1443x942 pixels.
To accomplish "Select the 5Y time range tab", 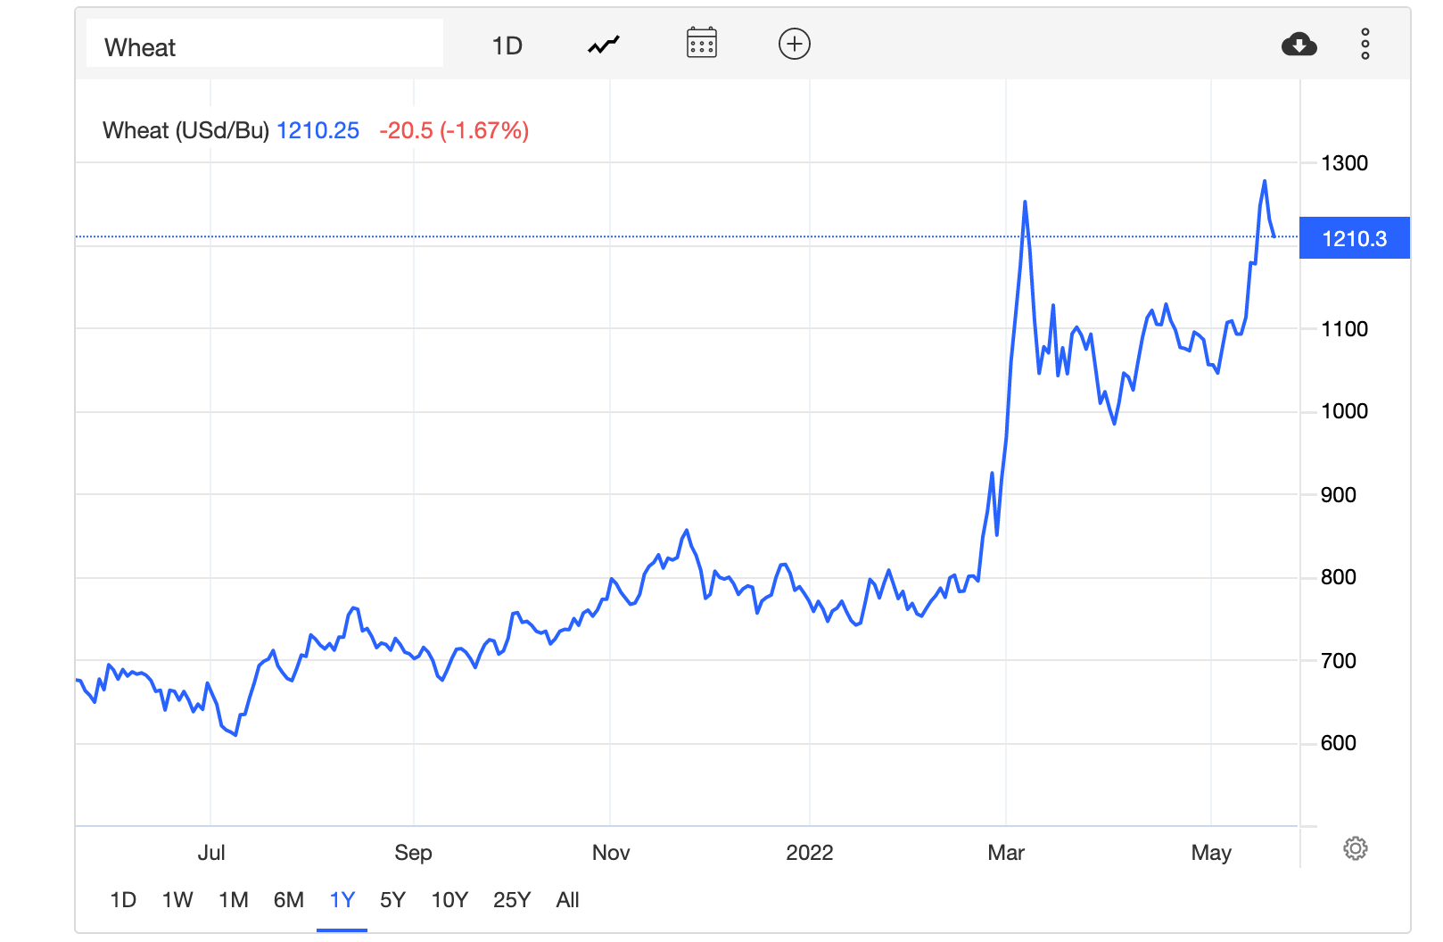I will (392, 900).
